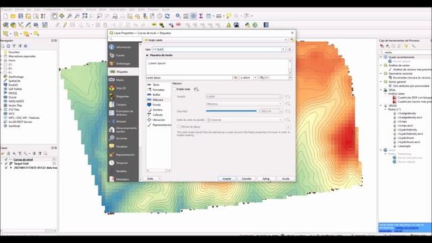Click the browser panel filter icon

pyautogui.click(x=14, y=47)
